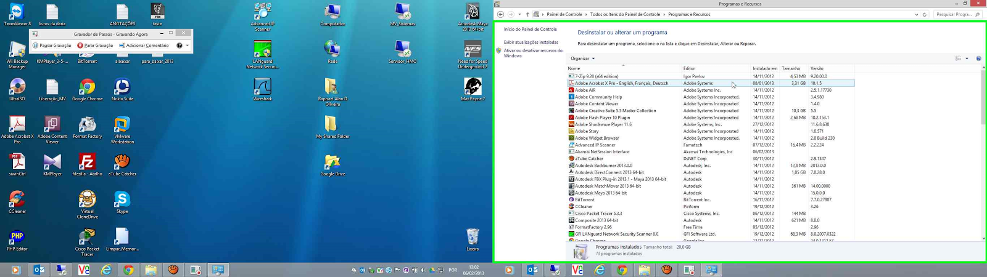Select the Virtual CloneDrive desktop icon
This screenshot has height=277, width=987.
[x=88, y=206]
